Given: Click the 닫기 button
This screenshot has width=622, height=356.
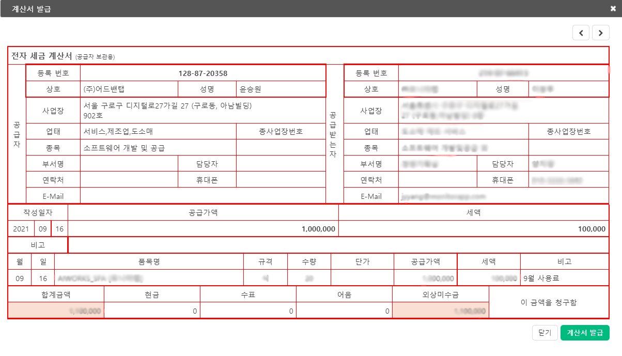Looking at the screenshot, I should (545, 333).
